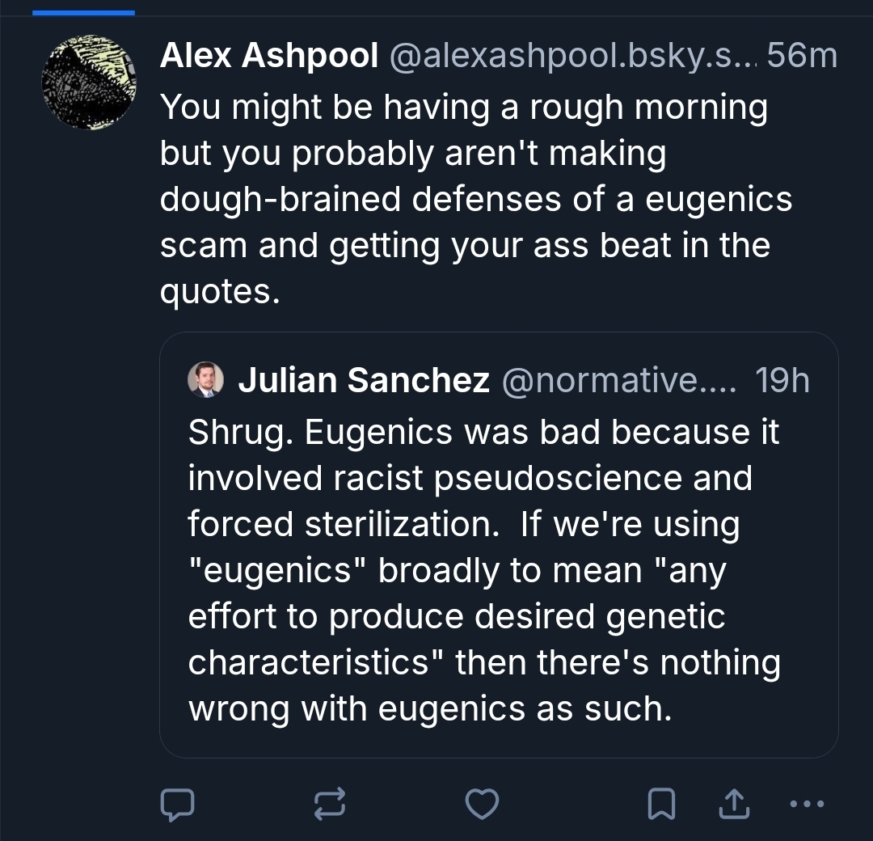The image size is (873, 841).
Task: Open the Alex Ashpool display name link
Action: (x=269, y=56)
